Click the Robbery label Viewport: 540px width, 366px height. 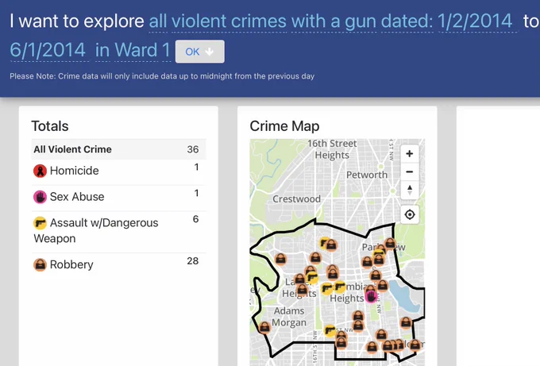pos(71,264)
